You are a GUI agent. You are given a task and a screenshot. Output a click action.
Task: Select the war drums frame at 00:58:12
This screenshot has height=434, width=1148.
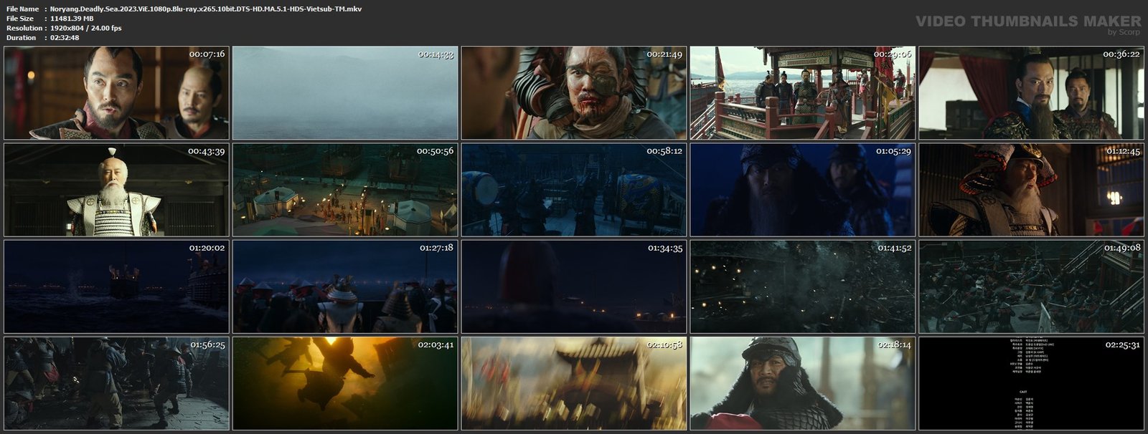pos(574,190)
